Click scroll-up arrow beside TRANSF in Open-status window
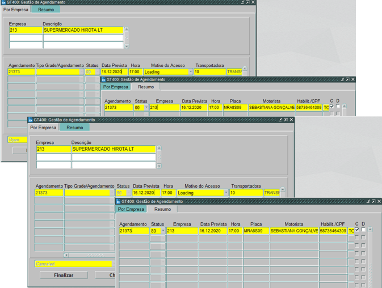The width and height of the screenshot is (382, 288). click(x=245, y=69)
